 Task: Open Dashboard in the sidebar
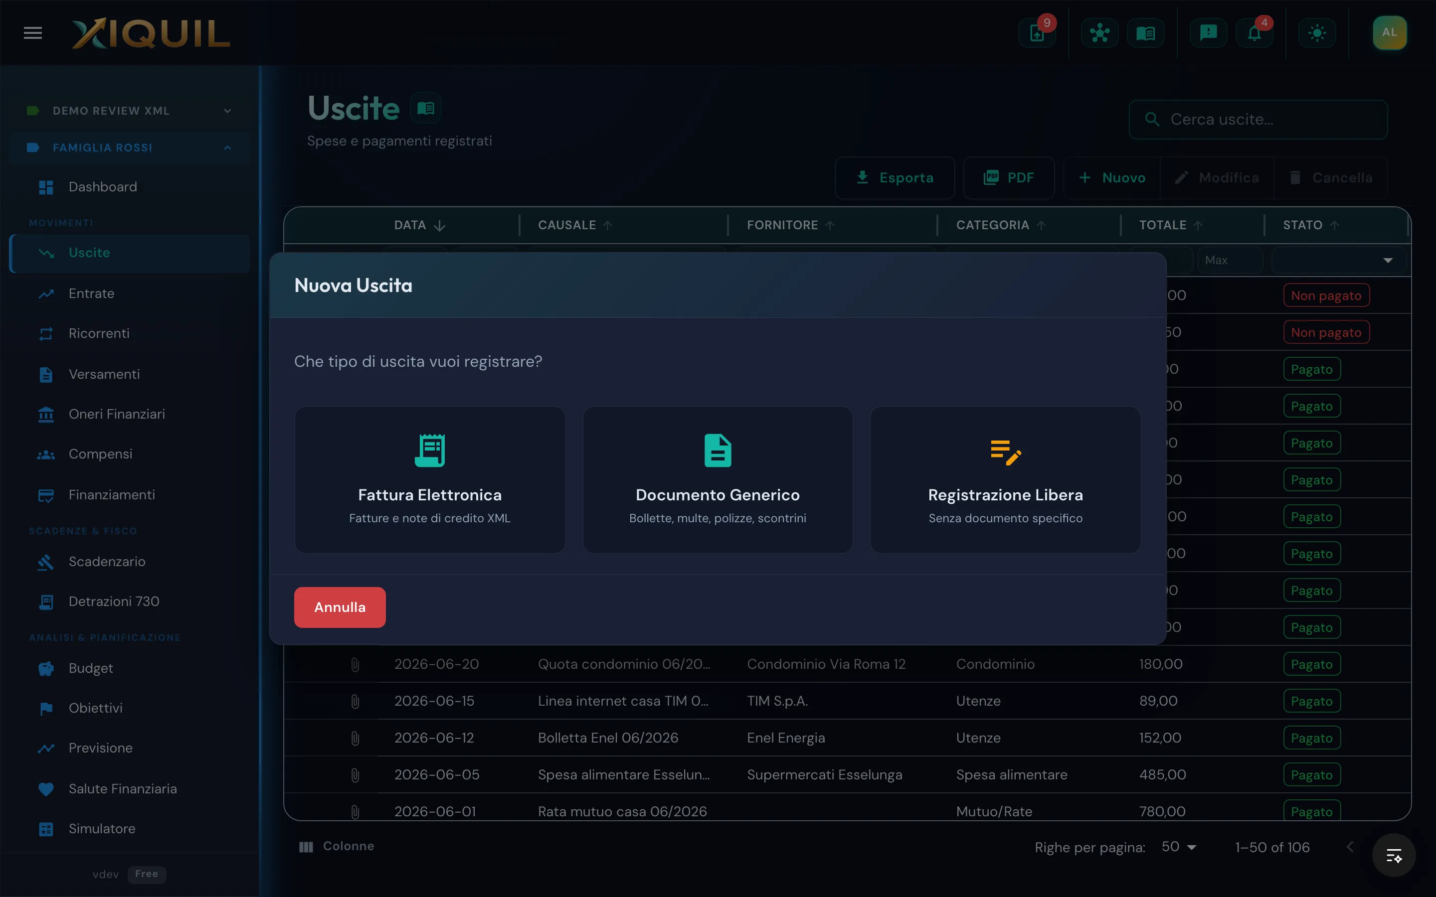(x=129, y=187)
